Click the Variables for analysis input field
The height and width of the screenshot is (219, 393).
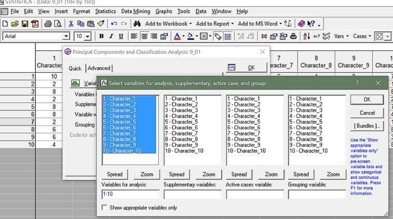pyautogui.click(x=130, y=194)
